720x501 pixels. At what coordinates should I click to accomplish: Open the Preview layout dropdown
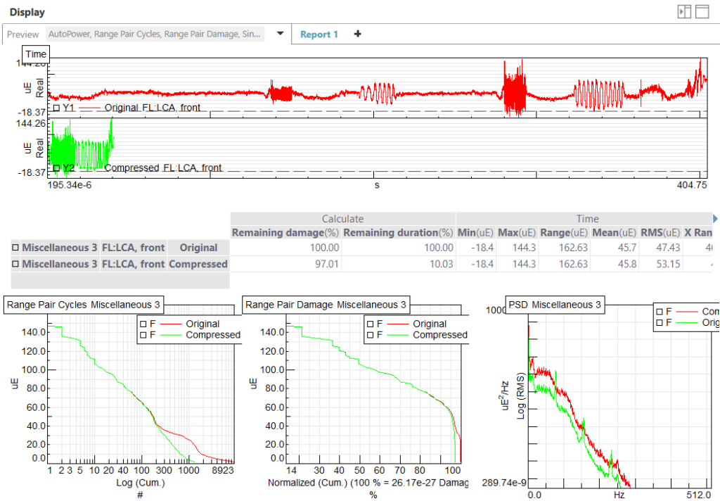pos(280,34)
